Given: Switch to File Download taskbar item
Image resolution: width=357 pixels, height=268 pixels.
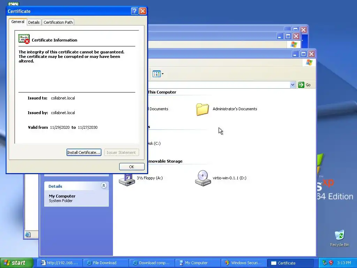Looking at the screenshot, I should click(106, 263).
